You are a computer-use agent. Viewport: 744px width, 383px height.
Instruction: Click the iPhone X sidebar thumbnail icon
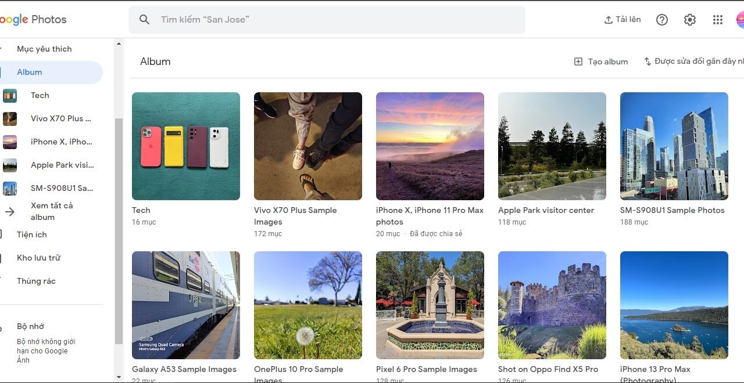pyautogui.click(x=10, y=142)
